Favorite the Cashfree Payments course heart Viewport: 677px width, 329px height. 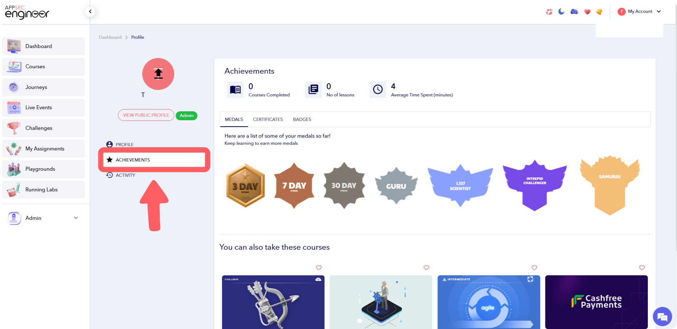642,268
